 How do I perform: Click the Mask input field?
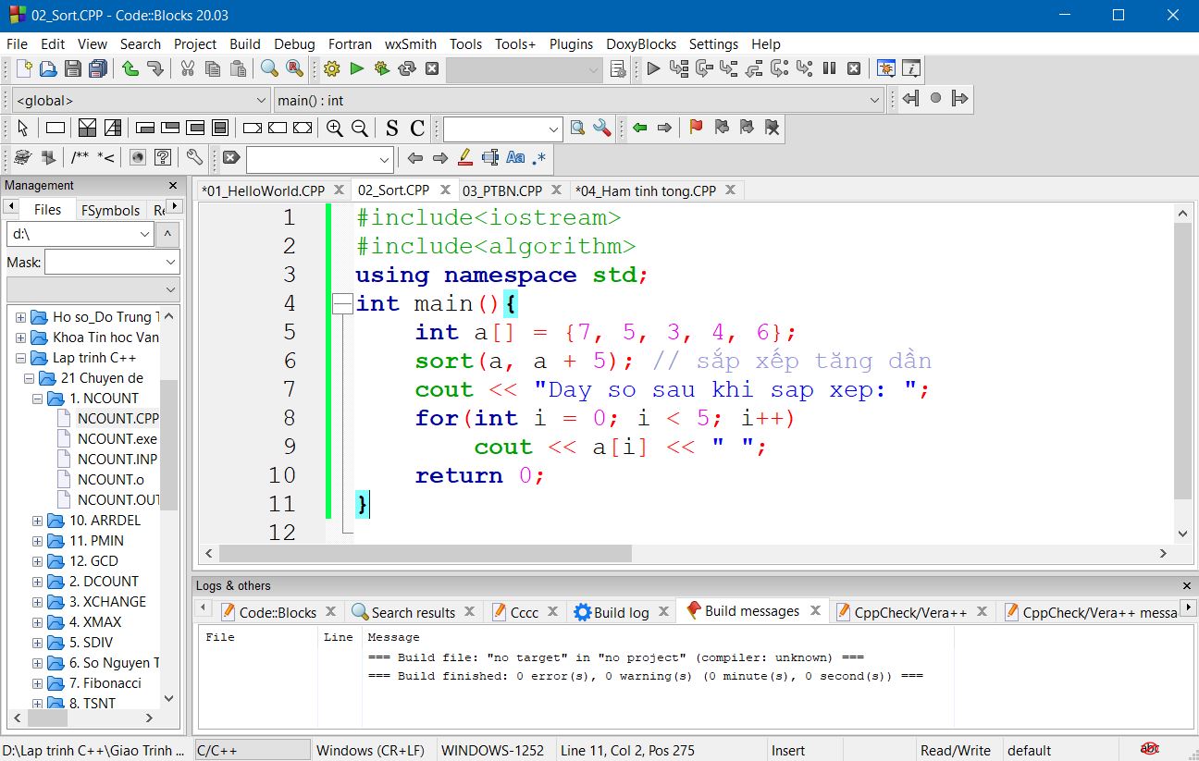click(x=104, y=263)
